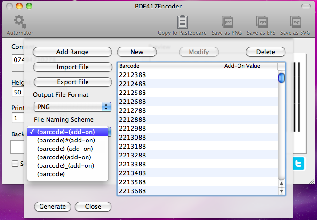This screenshot has height=220, width=317.
Task: Select barcode row 2213388
Action: [x=198, y=164]
